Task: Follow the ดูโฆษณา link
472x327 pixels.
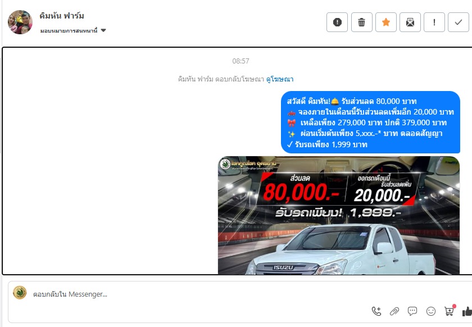Action: (280, 79)
